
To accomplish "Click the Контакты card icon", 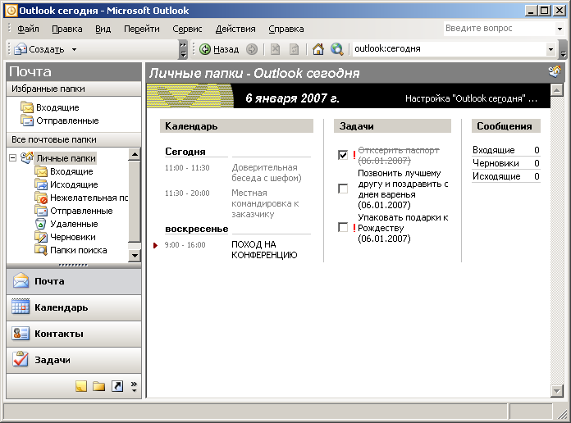I will click(21, 334).
